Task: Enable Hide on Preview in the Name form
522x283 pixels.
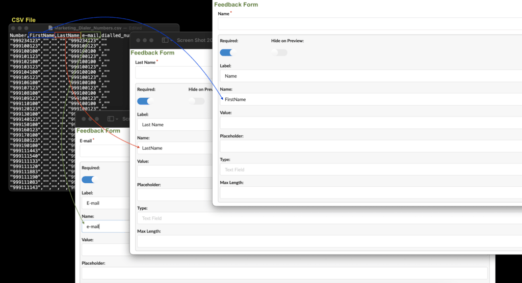Action: point(279,52)
